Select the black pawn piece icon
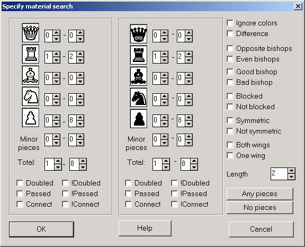This screenshot has width=305, height=247. (x=139, y=119)
